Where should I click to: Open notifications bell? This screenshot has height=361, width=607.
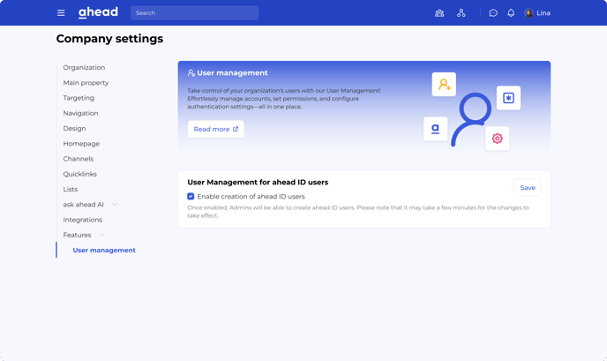tap(511, 13)
